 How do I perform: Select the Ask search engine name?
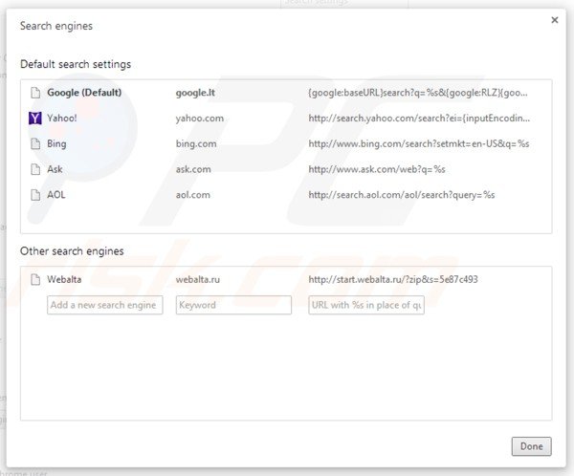tap(55, 169)
